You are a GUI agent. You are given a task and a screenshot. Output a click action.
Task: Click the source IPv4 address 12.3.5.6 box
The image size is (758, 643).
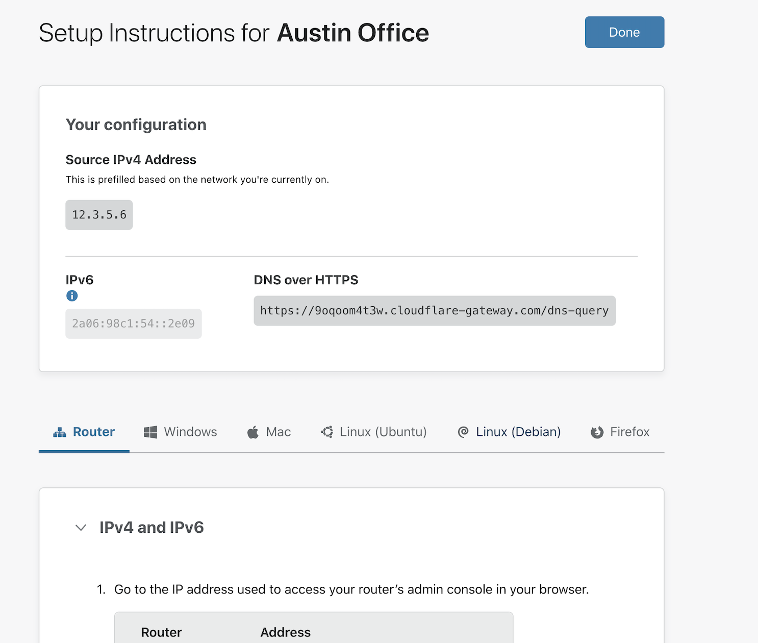(99, 215)
